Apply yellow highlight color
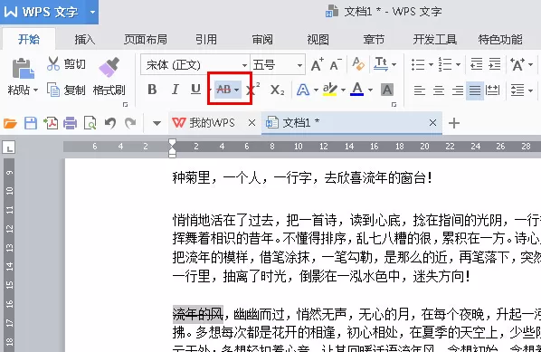The width and height of the screenshot is (541, 352). [330, 90]
